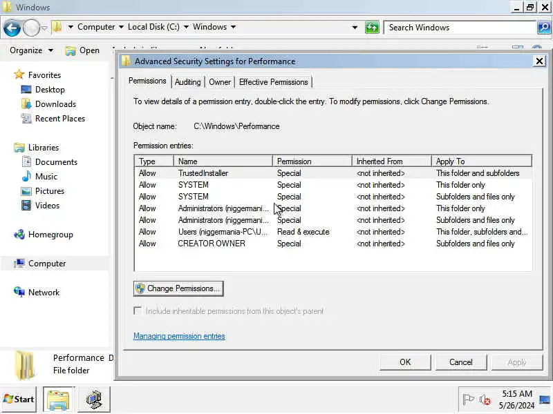This screenshot has width=553, height=414.
Task: Select Administrators entry for Subfolders and files only
Action: pyautogui.click(x=333, y=220)
